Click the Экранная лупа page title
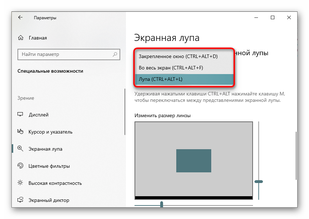309x219 pixels. click(x=167, y=38)
